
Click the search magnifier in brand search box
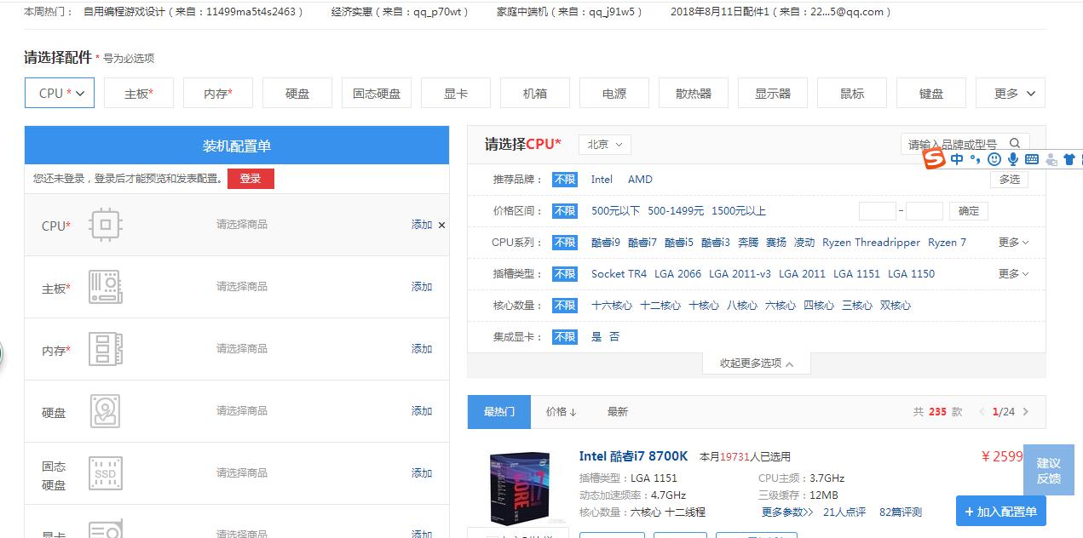1015,144
